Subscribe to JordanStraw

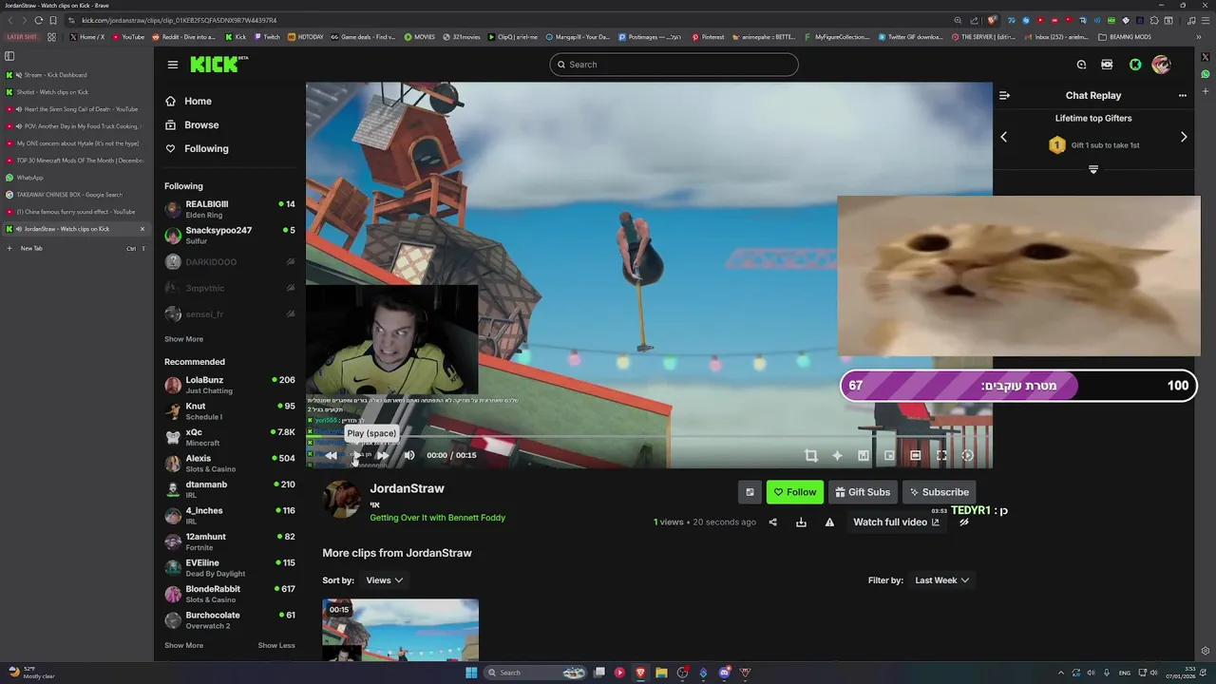(940, 492)
